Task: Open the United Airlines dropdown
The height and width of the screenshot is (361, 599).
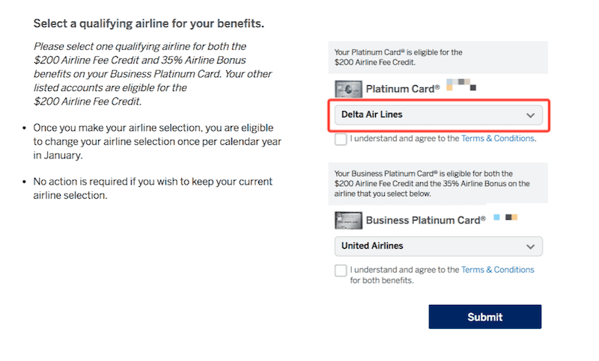Action: (438, 246)
